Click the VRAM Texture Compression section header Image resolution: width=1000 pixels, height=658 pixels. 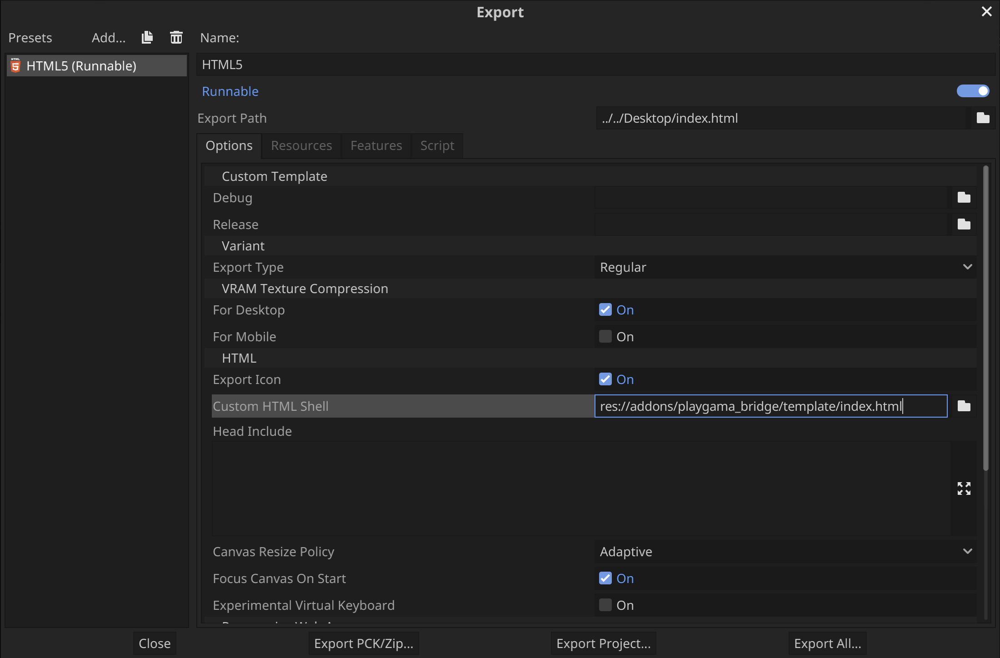[x=590, y=289]
